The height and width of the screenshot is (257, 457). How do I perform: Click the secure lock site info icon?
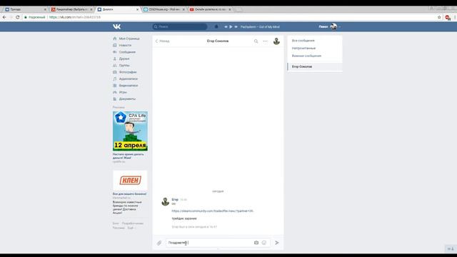pyautogui.click(x=26, y=17)
